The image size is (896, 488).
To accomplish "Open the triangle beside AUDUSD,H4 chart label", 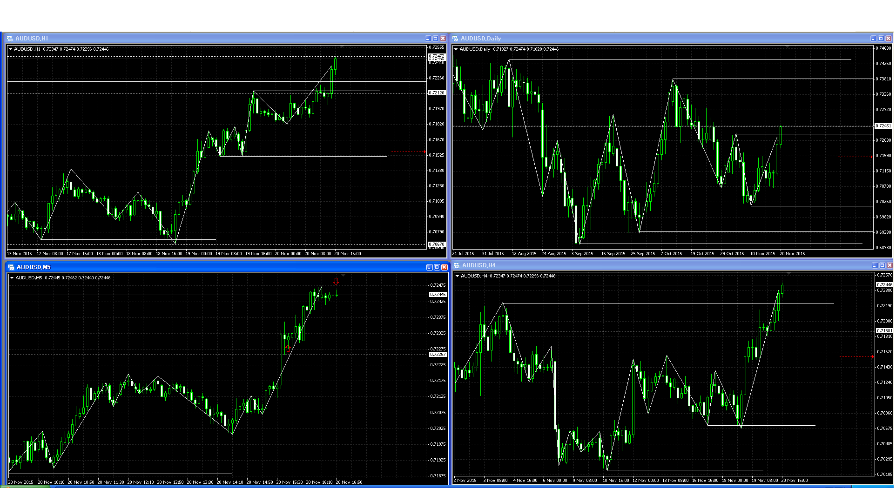I will [458, 276].
